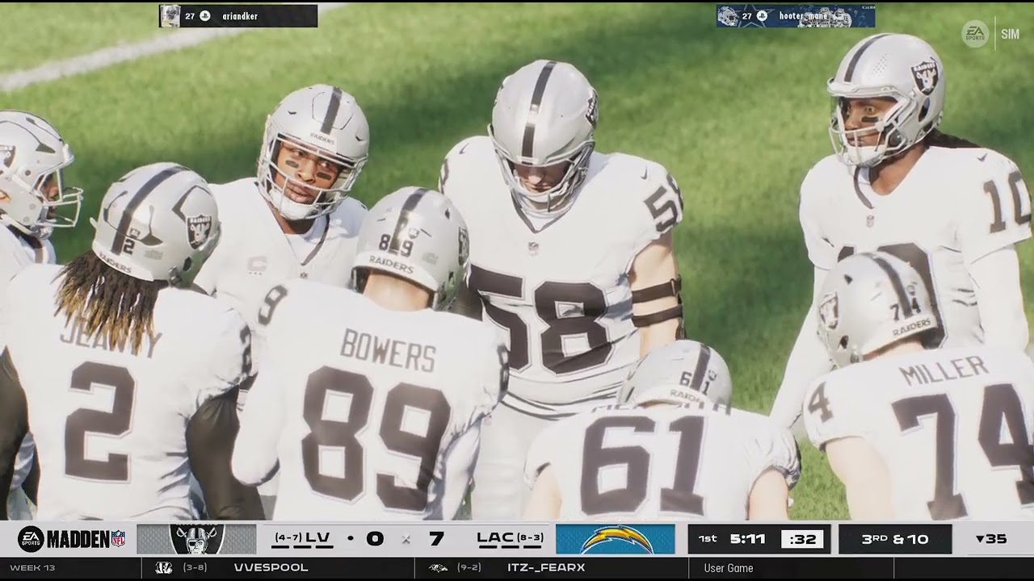The height and width of the screenshot is (581, 1034).
Task: Click the BOWERS nameplate on jersey 89
Action: tap(388, 349)
